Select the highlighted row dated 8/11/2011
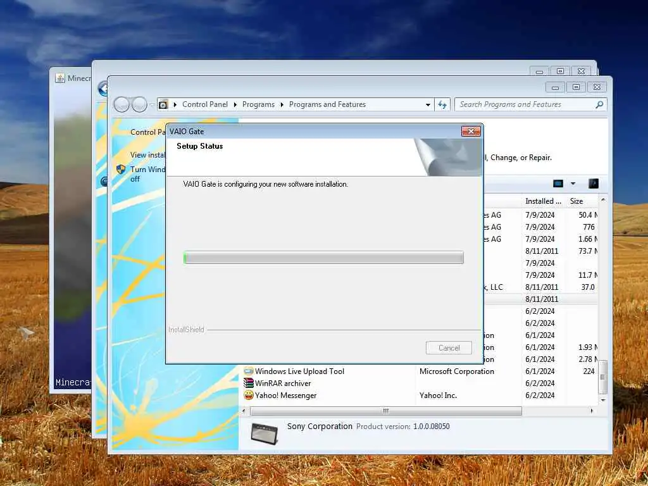Viewport: 648px width, 486px height. (x=540, y=299)
